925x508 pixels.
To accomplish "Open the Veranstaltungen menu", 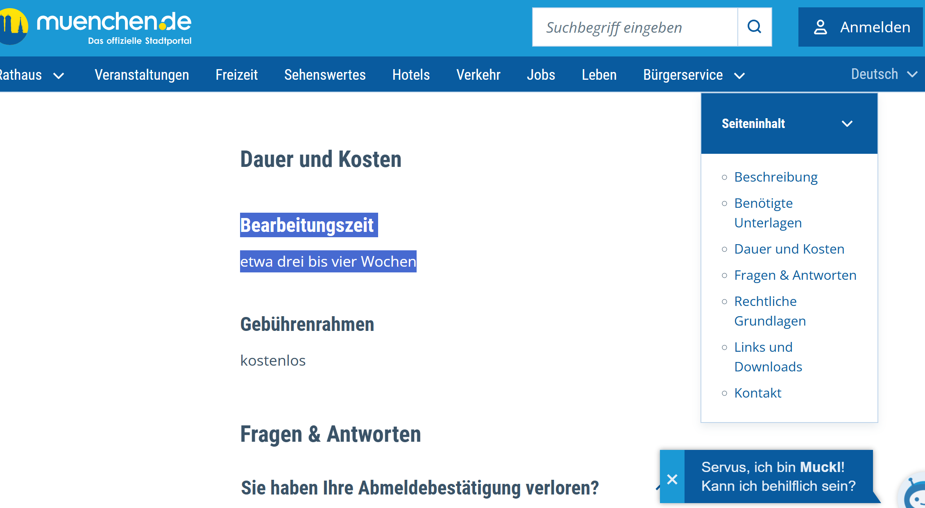I will point(142,75).
